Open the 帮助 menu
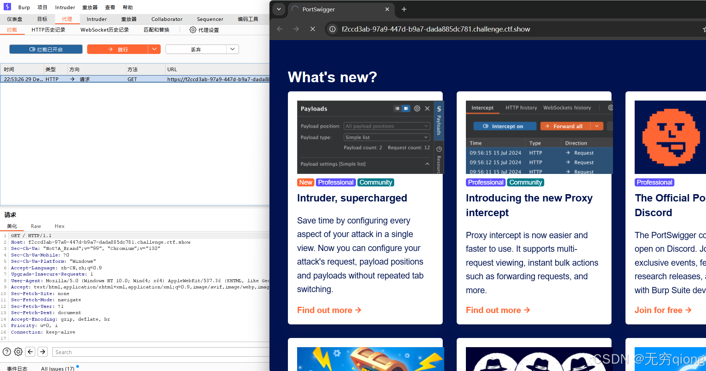The height and width of the screenshot is (371, 706). point(128,7)
